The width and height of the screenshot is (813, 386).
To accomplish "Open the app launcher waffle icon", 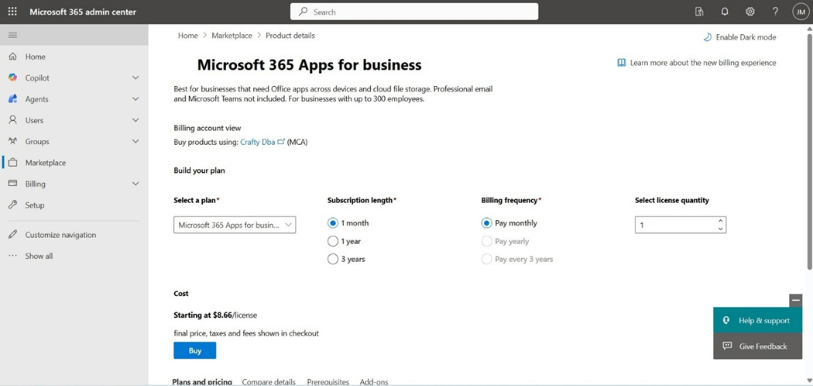I will tap(12, 12).
